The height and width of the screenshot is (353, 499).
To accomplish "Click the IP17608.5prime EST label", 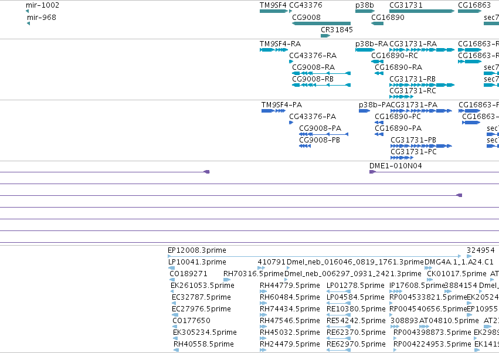I will click(417, 286).
